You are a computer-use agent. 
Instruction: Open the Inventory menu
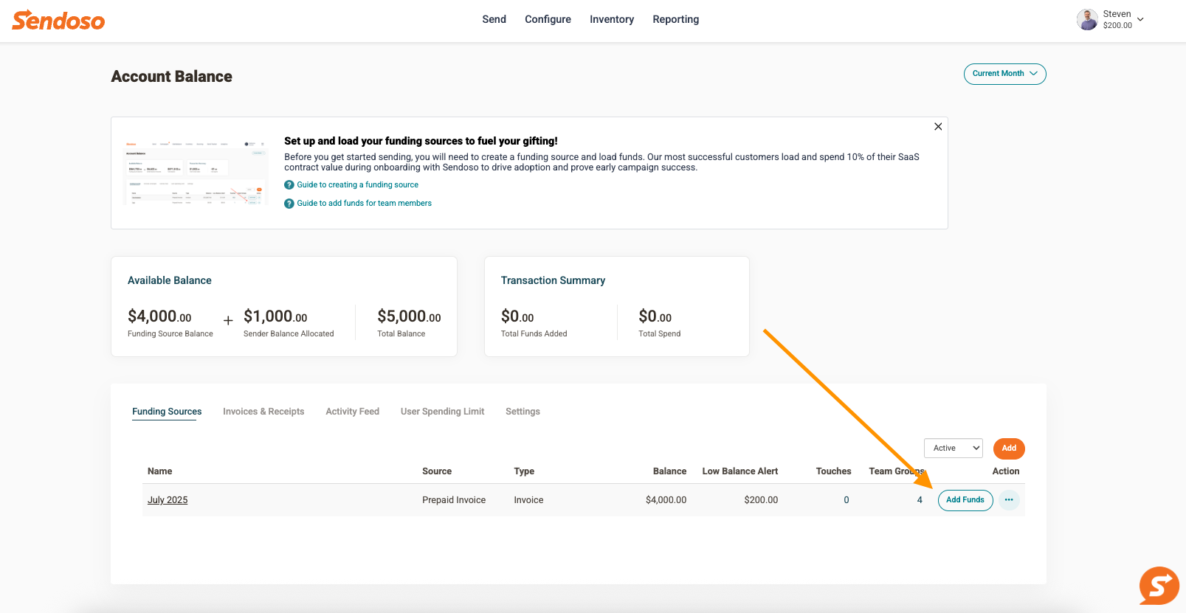pyautogui.click(x=612, y=19)
